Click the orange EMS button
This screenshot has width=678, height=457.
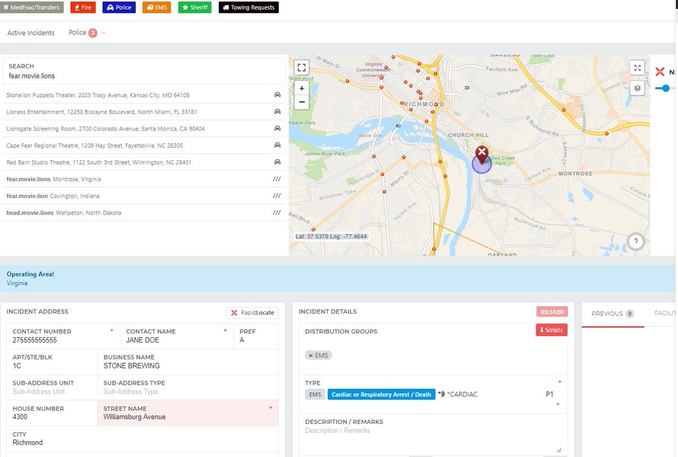pos(157,7)
